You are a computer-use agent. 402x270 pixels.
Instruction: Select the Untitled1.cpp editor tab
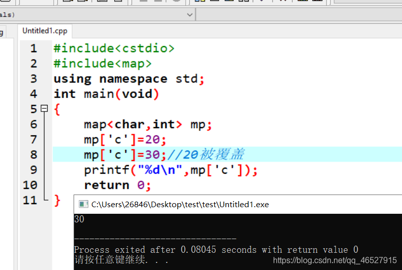[45, 31]
